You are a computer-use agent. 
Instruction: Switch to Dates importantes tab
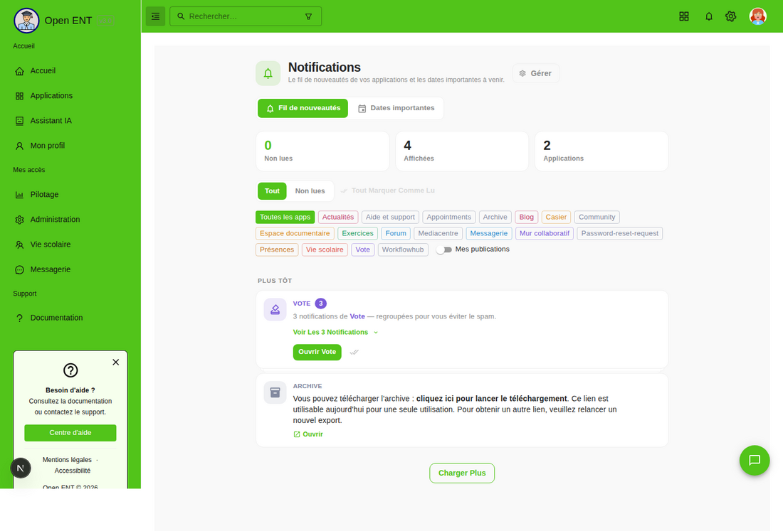click(x=396, y=108)
